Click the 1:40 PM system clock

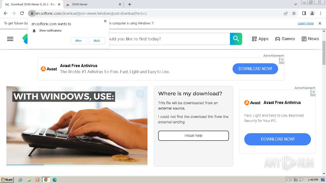[313, 180]
